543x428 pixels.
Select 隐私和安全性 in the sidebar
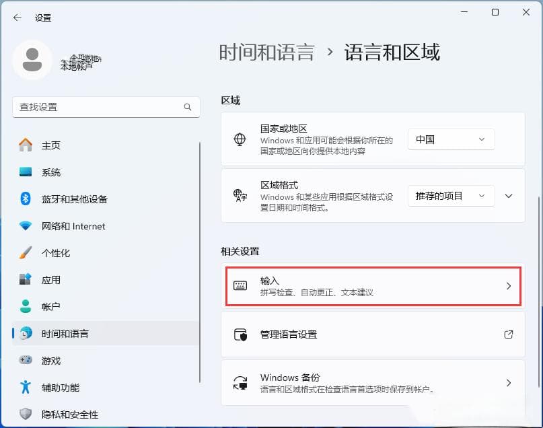coord(106,414)
